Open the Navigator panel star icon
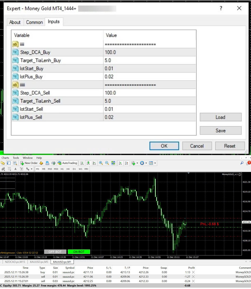The height and width of the screenshot is (289, 251). [x=3, y=163]
